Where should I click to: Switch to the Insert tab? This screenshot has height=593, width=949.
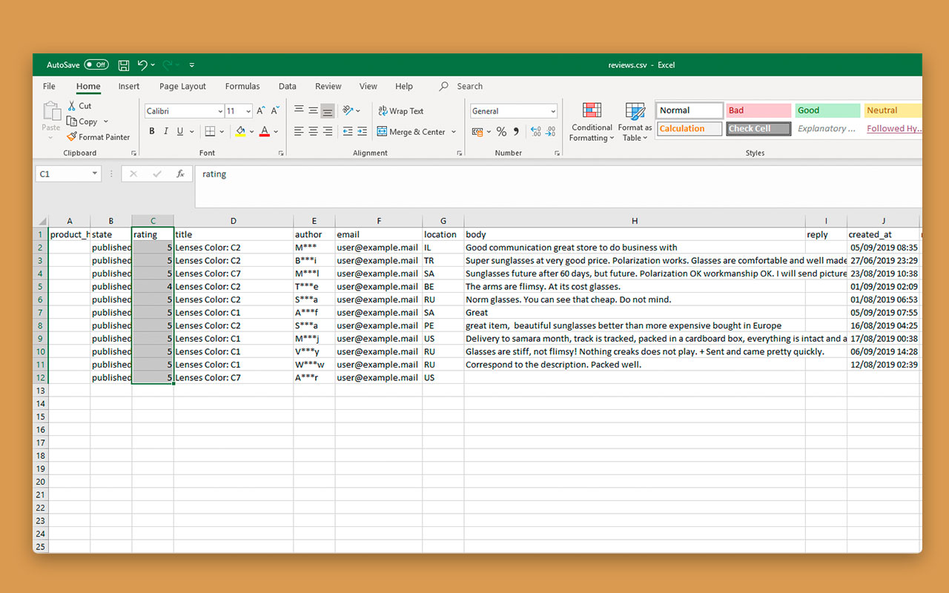(129, 86)
